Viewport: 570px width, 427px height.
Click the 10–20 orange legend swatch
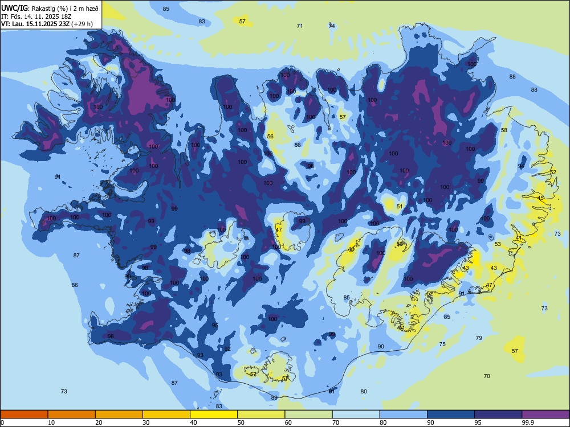pos(72,414)
